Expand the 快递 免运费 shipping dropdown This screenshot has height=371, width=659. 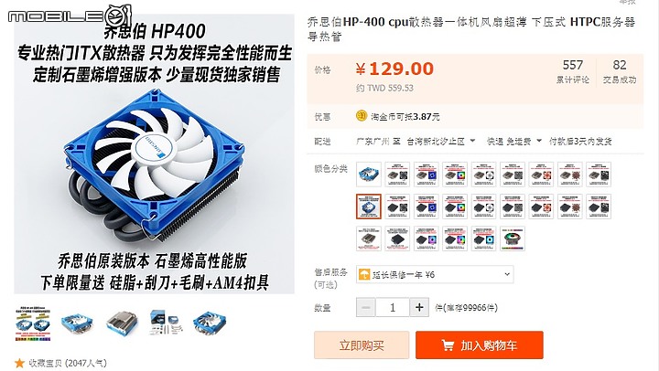pos(514,142)
